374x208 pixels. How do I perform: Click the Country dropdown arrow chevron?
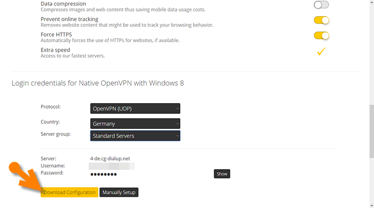pos(177,124)
